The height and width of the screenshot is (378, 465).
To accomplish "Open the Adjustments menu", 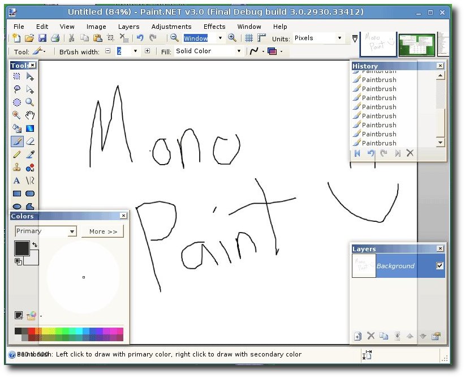I will pyautogui.click(x=171, y=27).
